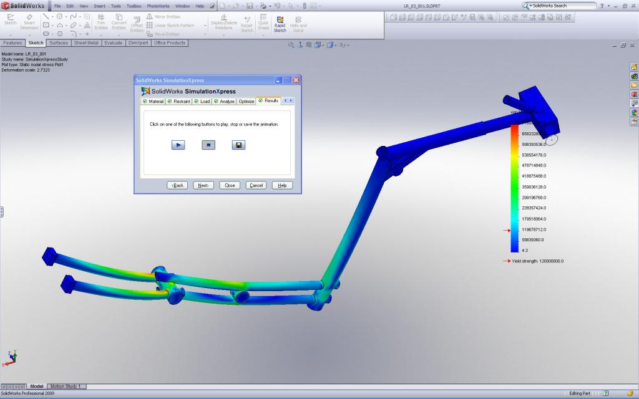Screen dimensions: 639x399
Task: Click the Save icon in top toolbar
Action: pyautogui.click(x=250, y=6)
